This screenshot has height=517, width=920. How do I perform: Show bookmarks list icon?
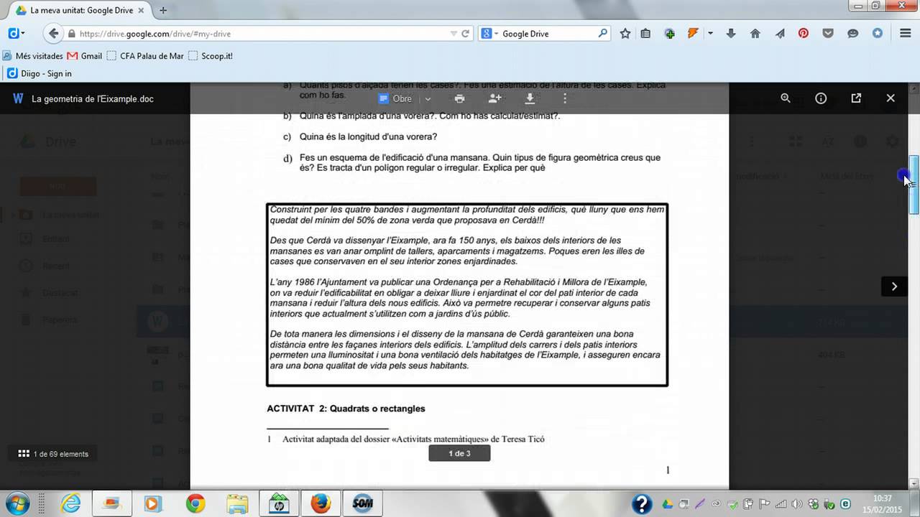(x=645, y=34)
